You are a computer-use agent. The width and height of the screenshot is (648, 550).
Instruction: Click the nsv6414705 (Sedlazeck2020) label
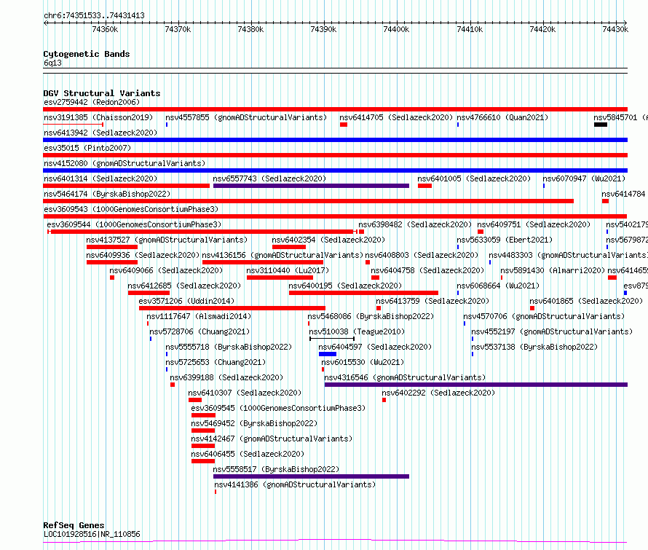click(x=396, y=117)
